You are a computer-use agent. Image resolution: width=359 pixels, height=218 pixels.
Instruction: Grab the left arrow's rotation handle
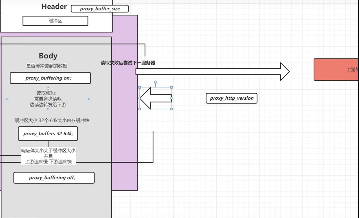pos(155,82)
